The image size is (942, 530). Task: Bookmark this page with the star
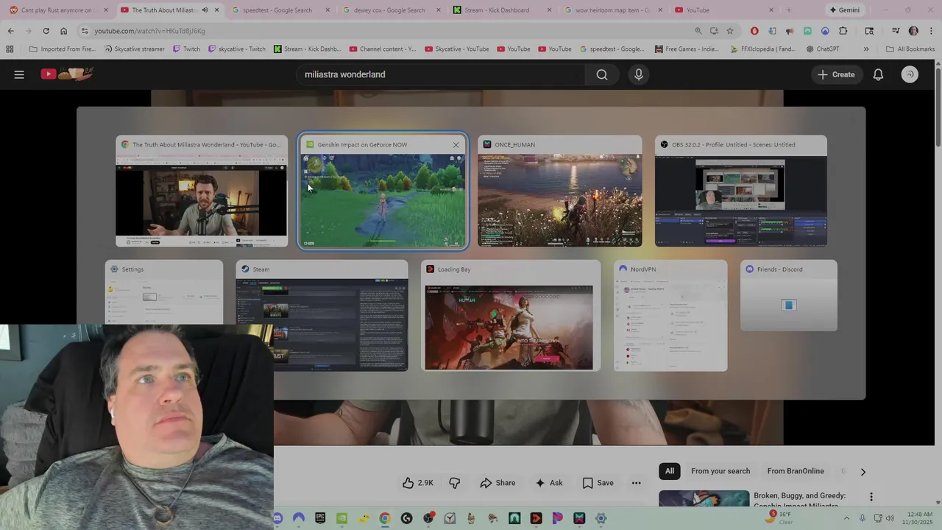tap(730, 31)
